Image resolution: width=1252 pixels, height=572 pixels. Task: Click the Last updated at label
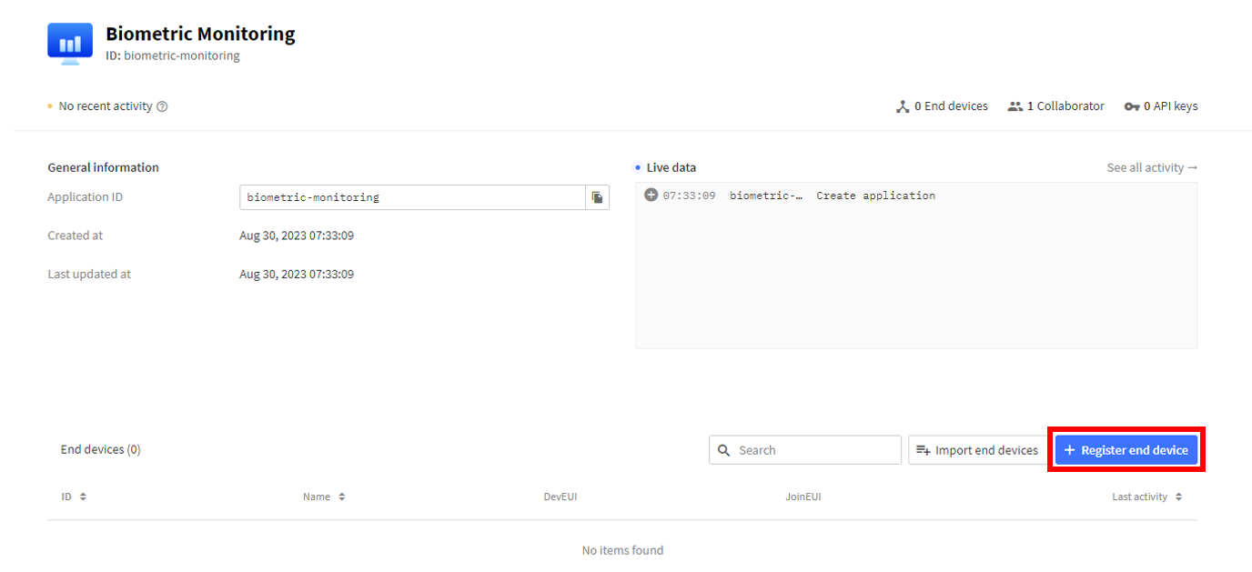(89, 274)
